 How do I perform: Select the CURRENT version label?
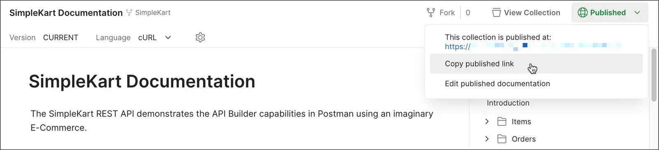(61, 37)
